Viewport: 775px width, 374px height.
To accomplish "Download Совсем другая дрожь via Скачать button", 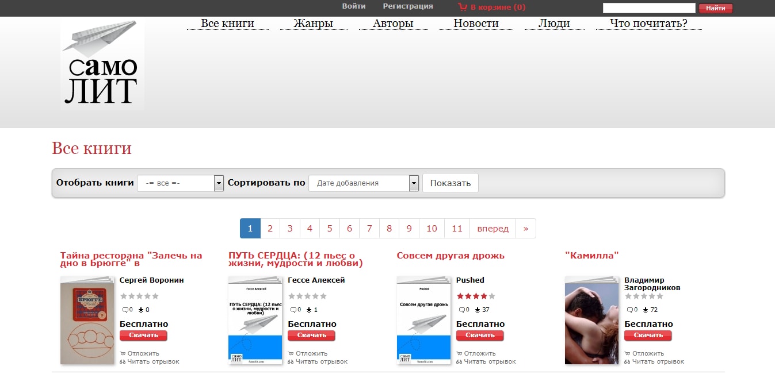I will (x=479, y=336).
